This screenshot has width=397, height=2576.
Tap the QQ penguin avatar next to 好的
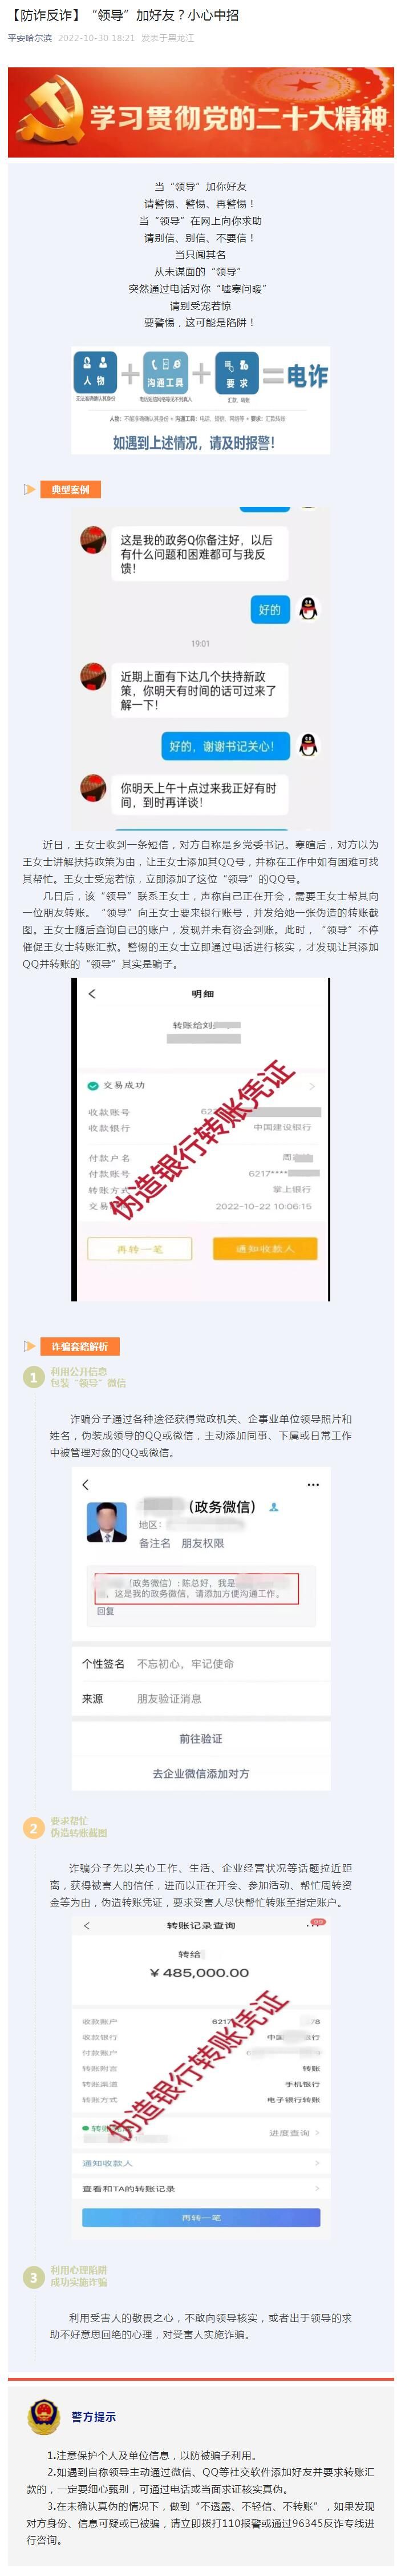308,608
